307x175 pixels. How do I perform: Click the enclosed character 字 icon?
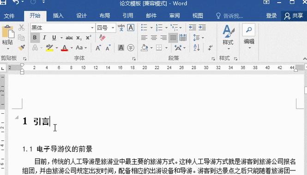131,47
